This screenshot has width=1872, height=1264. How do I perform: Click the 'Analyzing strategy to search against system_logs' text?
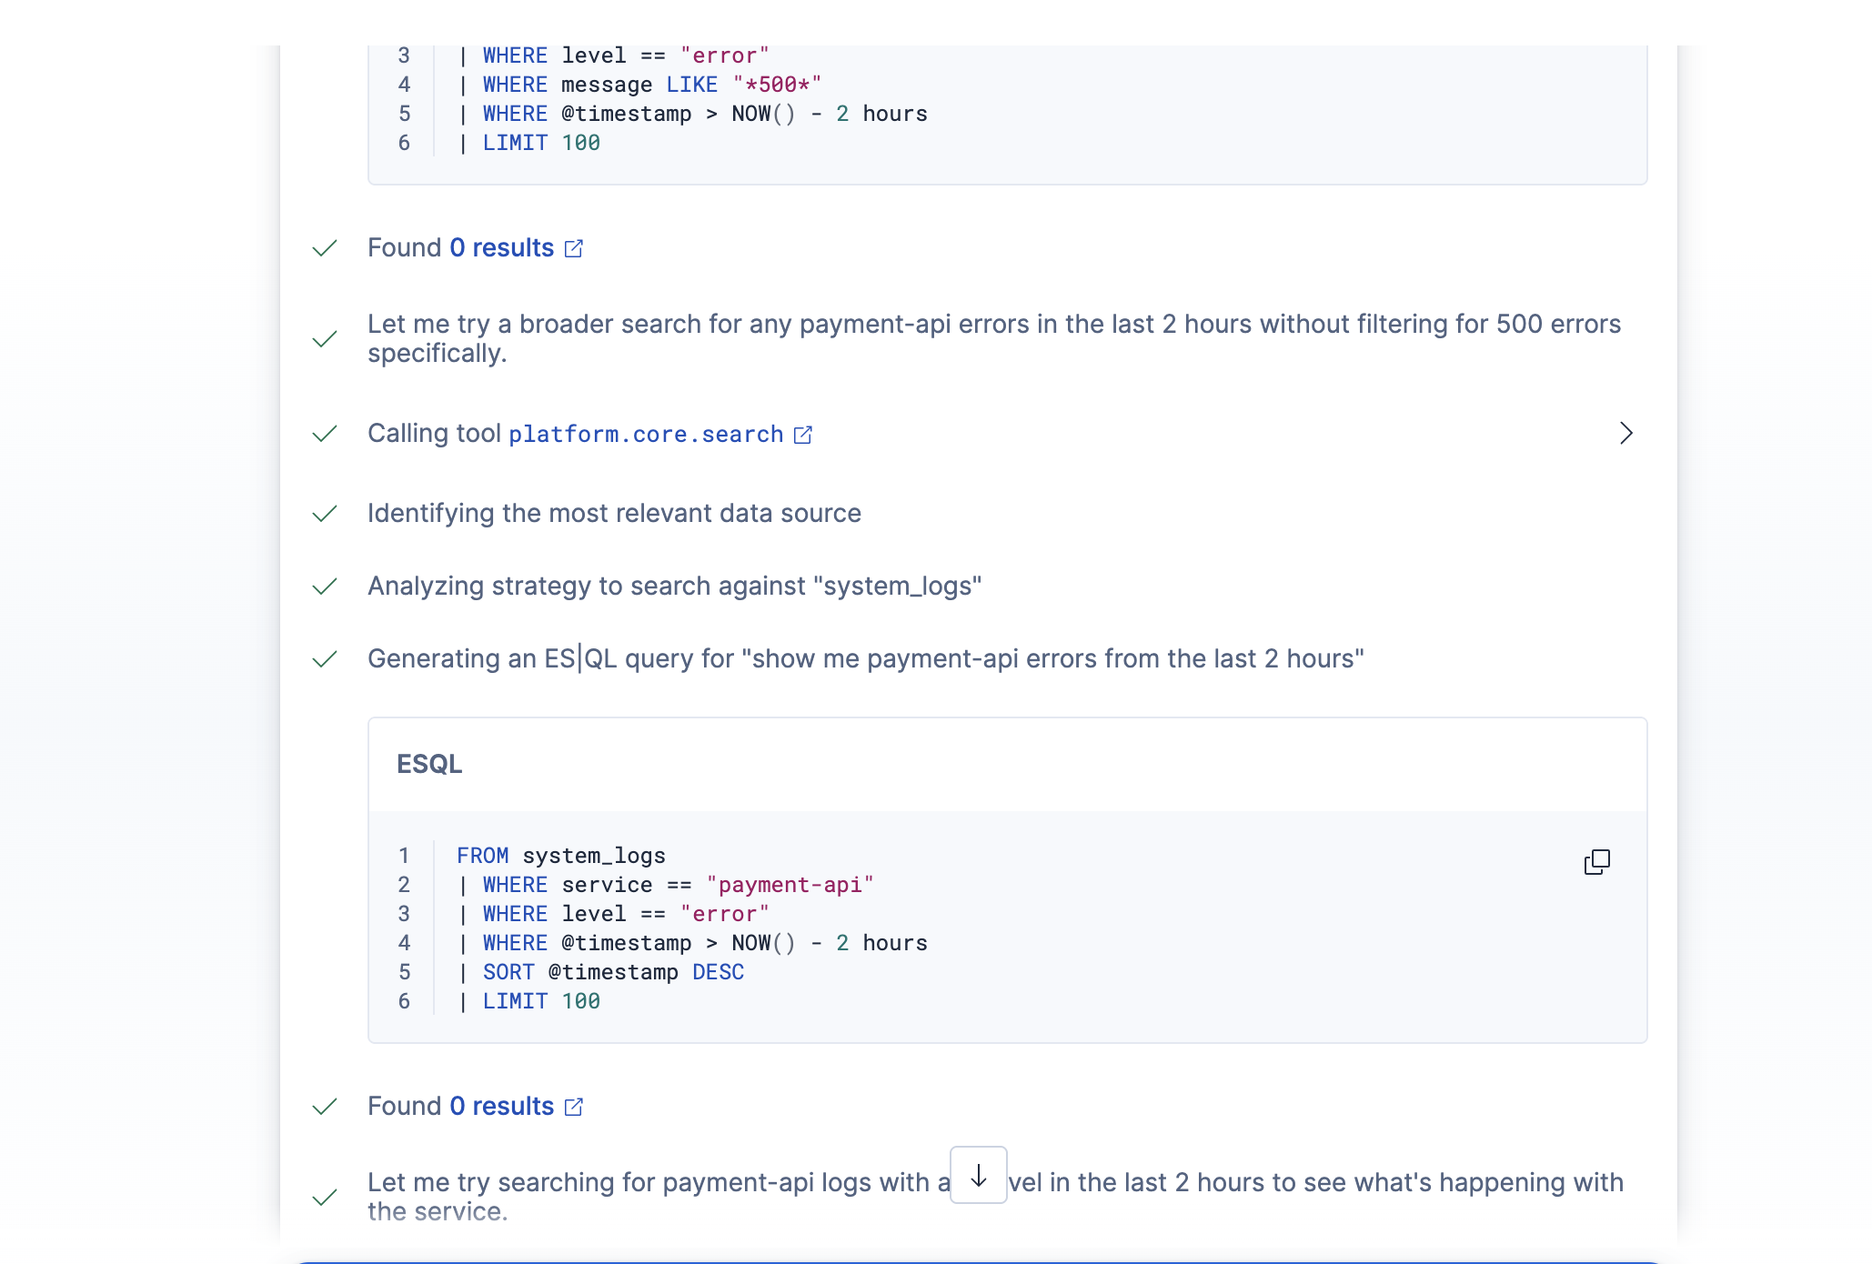(x=674, y=587)
